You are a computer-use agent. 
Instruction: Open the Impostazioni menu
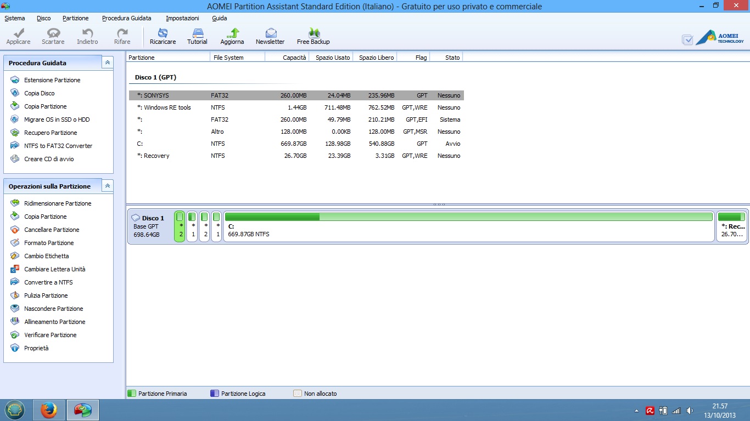click(182, 18)
